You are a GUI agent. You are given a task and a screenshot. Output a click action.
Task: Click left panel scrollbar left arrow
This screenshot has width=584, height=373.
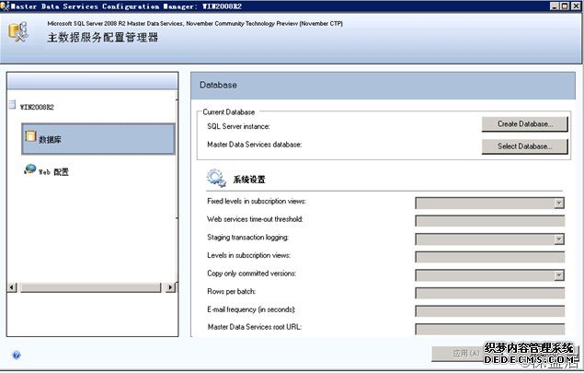point(11,287)
